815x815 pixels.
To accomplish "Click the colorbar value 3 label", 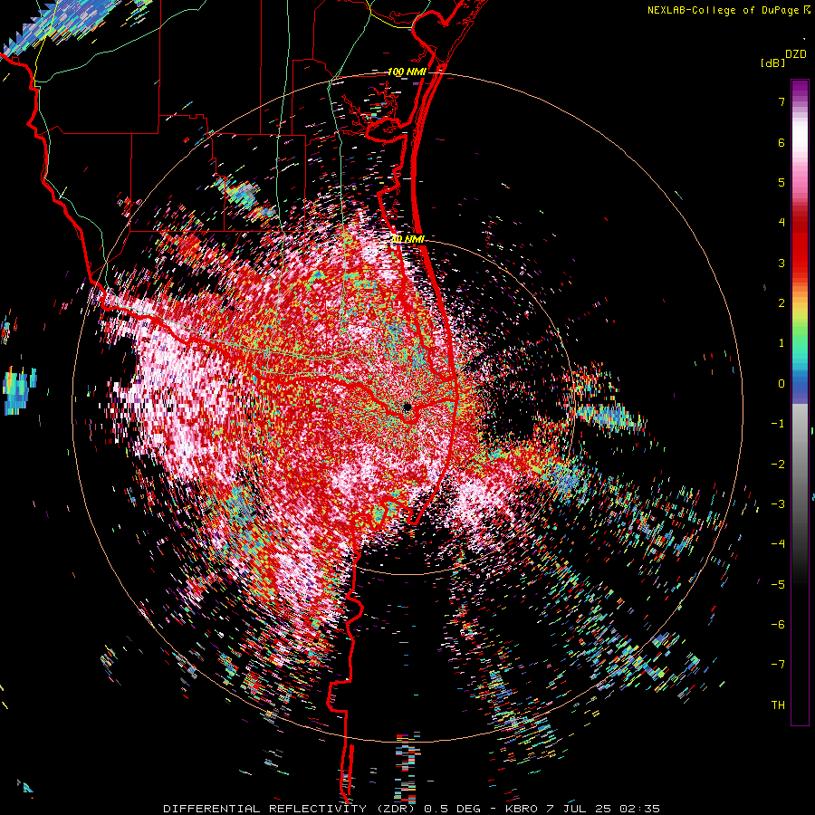I will [x=781, y=263].
